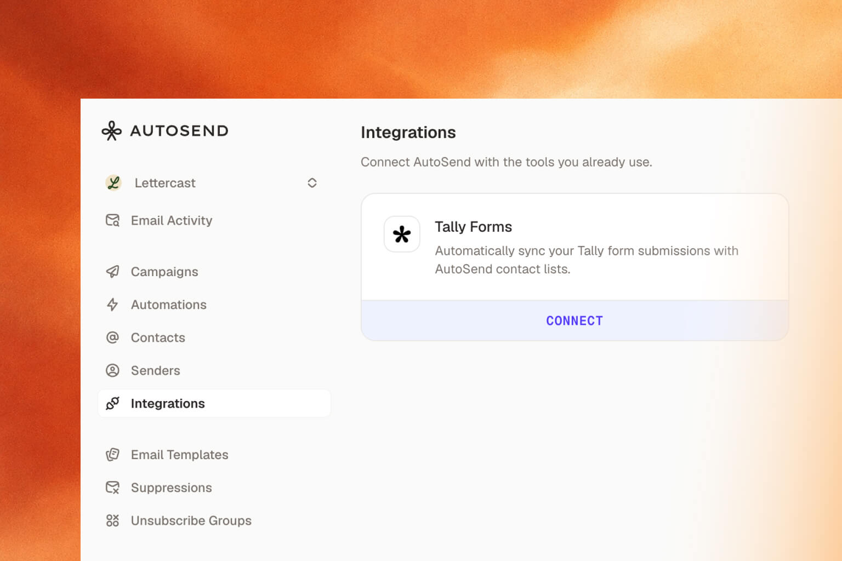The height and width of the screenshot is (561, 842).
Task: Navigate to Contacts in the sidebar
Action: 214,337
